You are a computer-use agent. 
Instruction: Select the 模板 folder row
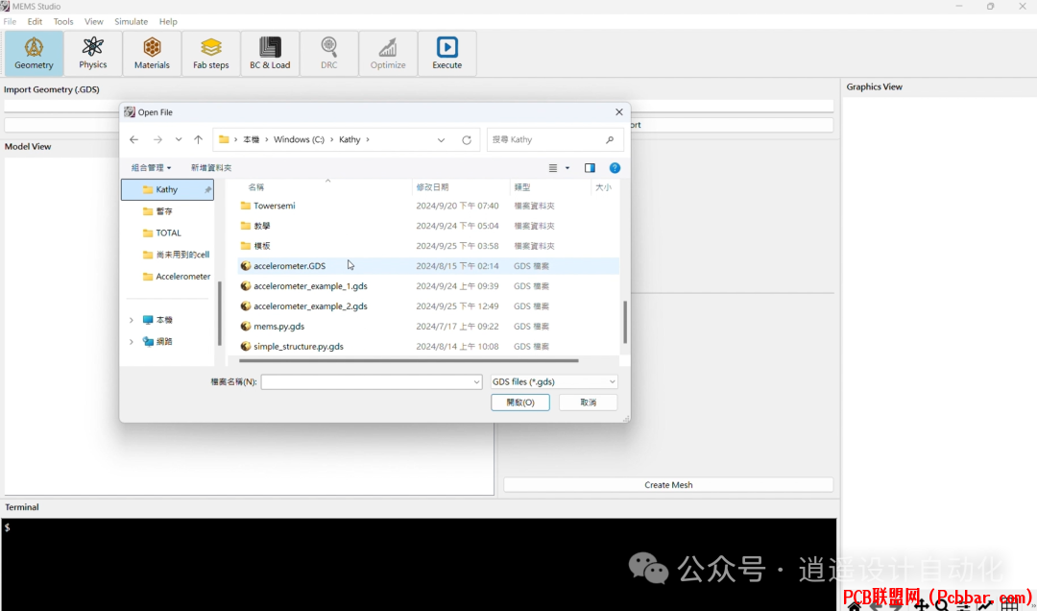pyautogui.click(x=428, y=246)
